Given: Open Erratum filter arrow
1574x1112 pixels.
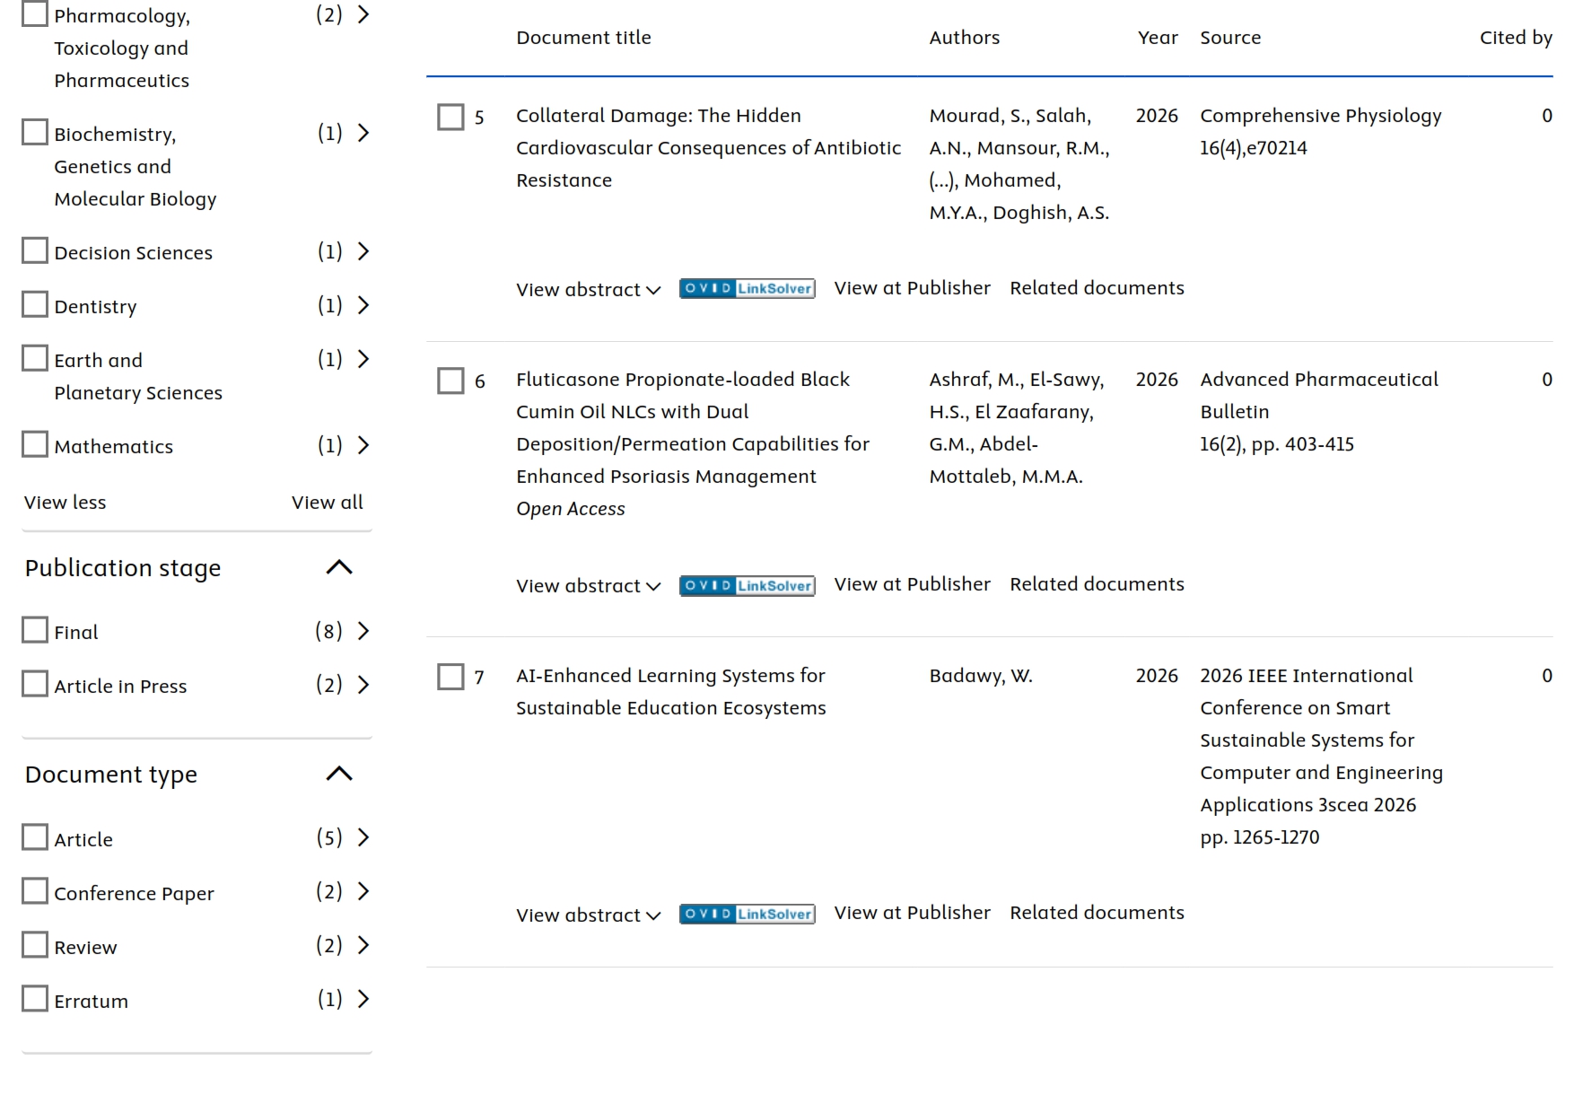Looking at the screenshot, I should (x=363, y=999).
